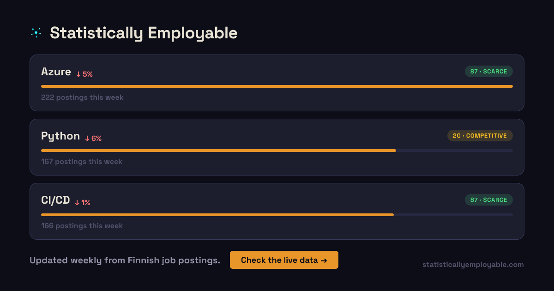Select the CI/CD skill title
This screenshot has width=554, height=291.
(55, 200)
